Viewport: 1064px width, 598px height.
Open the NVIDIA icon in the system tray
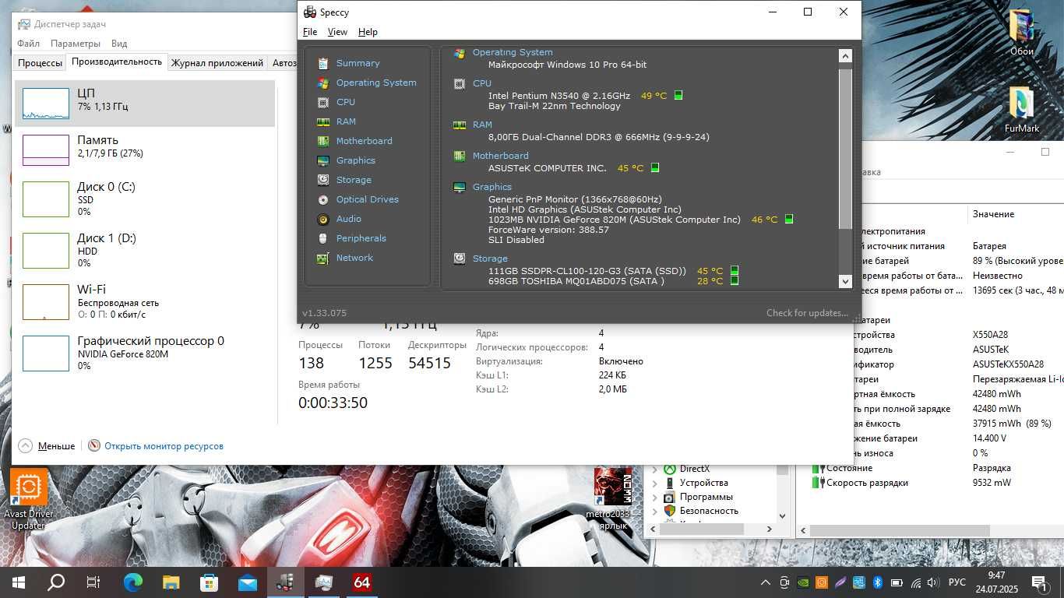pos(803,582)
